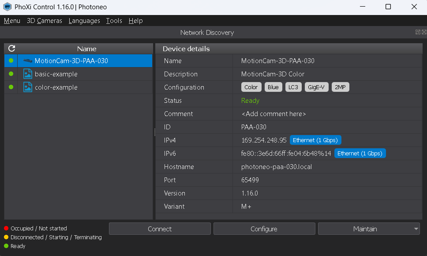The height and width of the screenshot is (256, 427).
Task: Open the Help menu
Action: click(x=135, y=21)
